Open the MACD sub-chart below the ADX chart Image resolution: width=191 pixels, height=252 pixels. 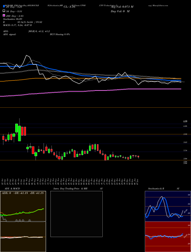23,237
